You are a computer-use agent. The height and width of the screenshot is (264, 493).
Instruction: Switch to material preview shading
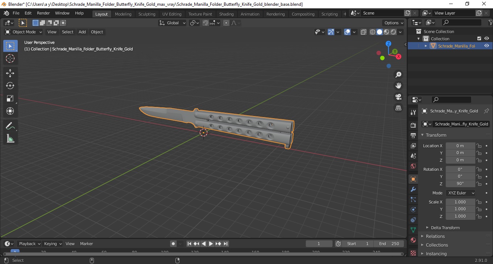pyautogui.click(x=386, y=32)
